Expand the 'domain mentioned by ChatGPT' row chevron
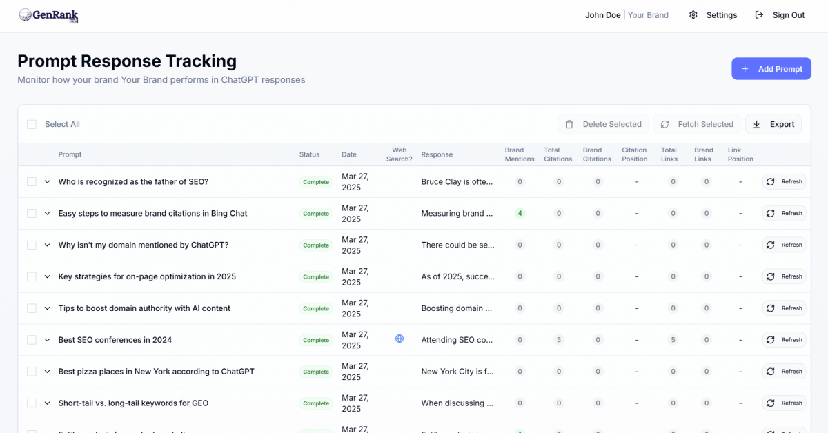The image size is (828, 433). click(48, 245)
